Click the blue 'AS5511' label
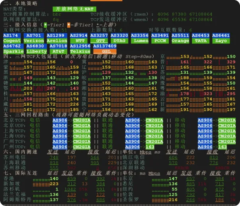Screen dimensions: 240x206 pyautogui.click(x=180, y=35)
